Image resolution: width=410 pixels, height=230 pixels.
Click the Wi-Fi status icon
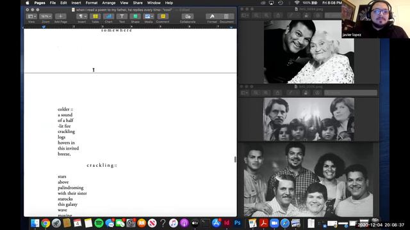(297, 3)
